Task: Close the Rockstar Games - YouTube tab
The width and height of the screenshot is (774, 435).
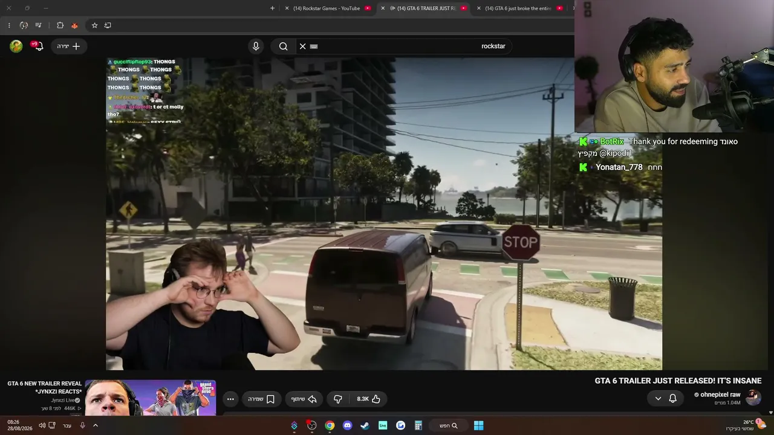Action: click(287, 8)
